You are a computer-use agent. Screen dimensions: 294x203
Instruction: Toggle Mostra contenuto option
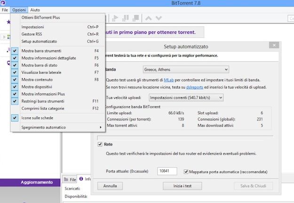pos(58,79)
